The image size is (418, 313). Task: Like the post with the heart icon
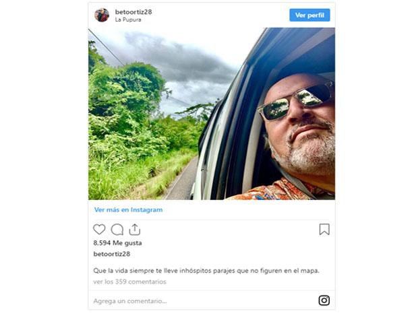[99, 230]
